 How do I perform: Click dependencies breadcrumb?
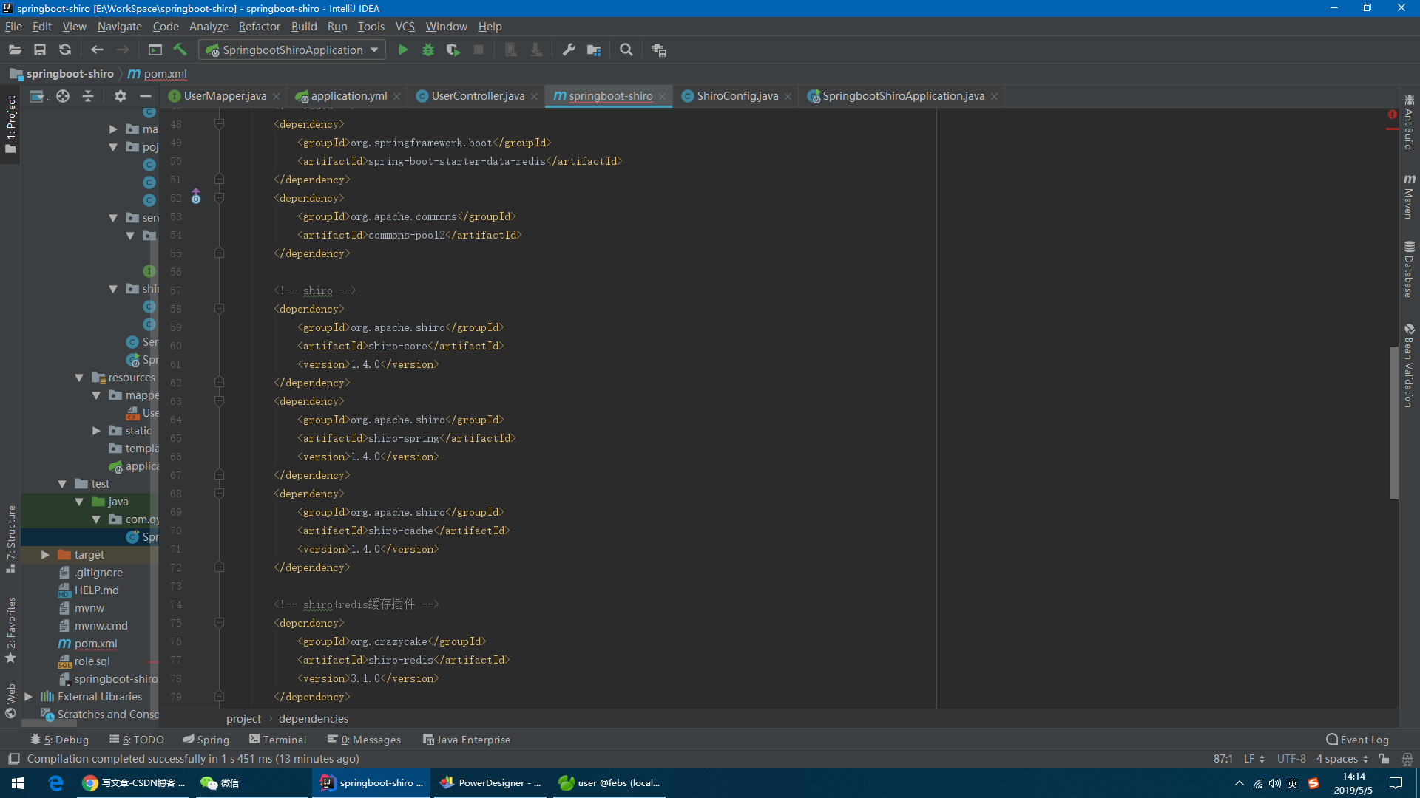coord(314,719)
